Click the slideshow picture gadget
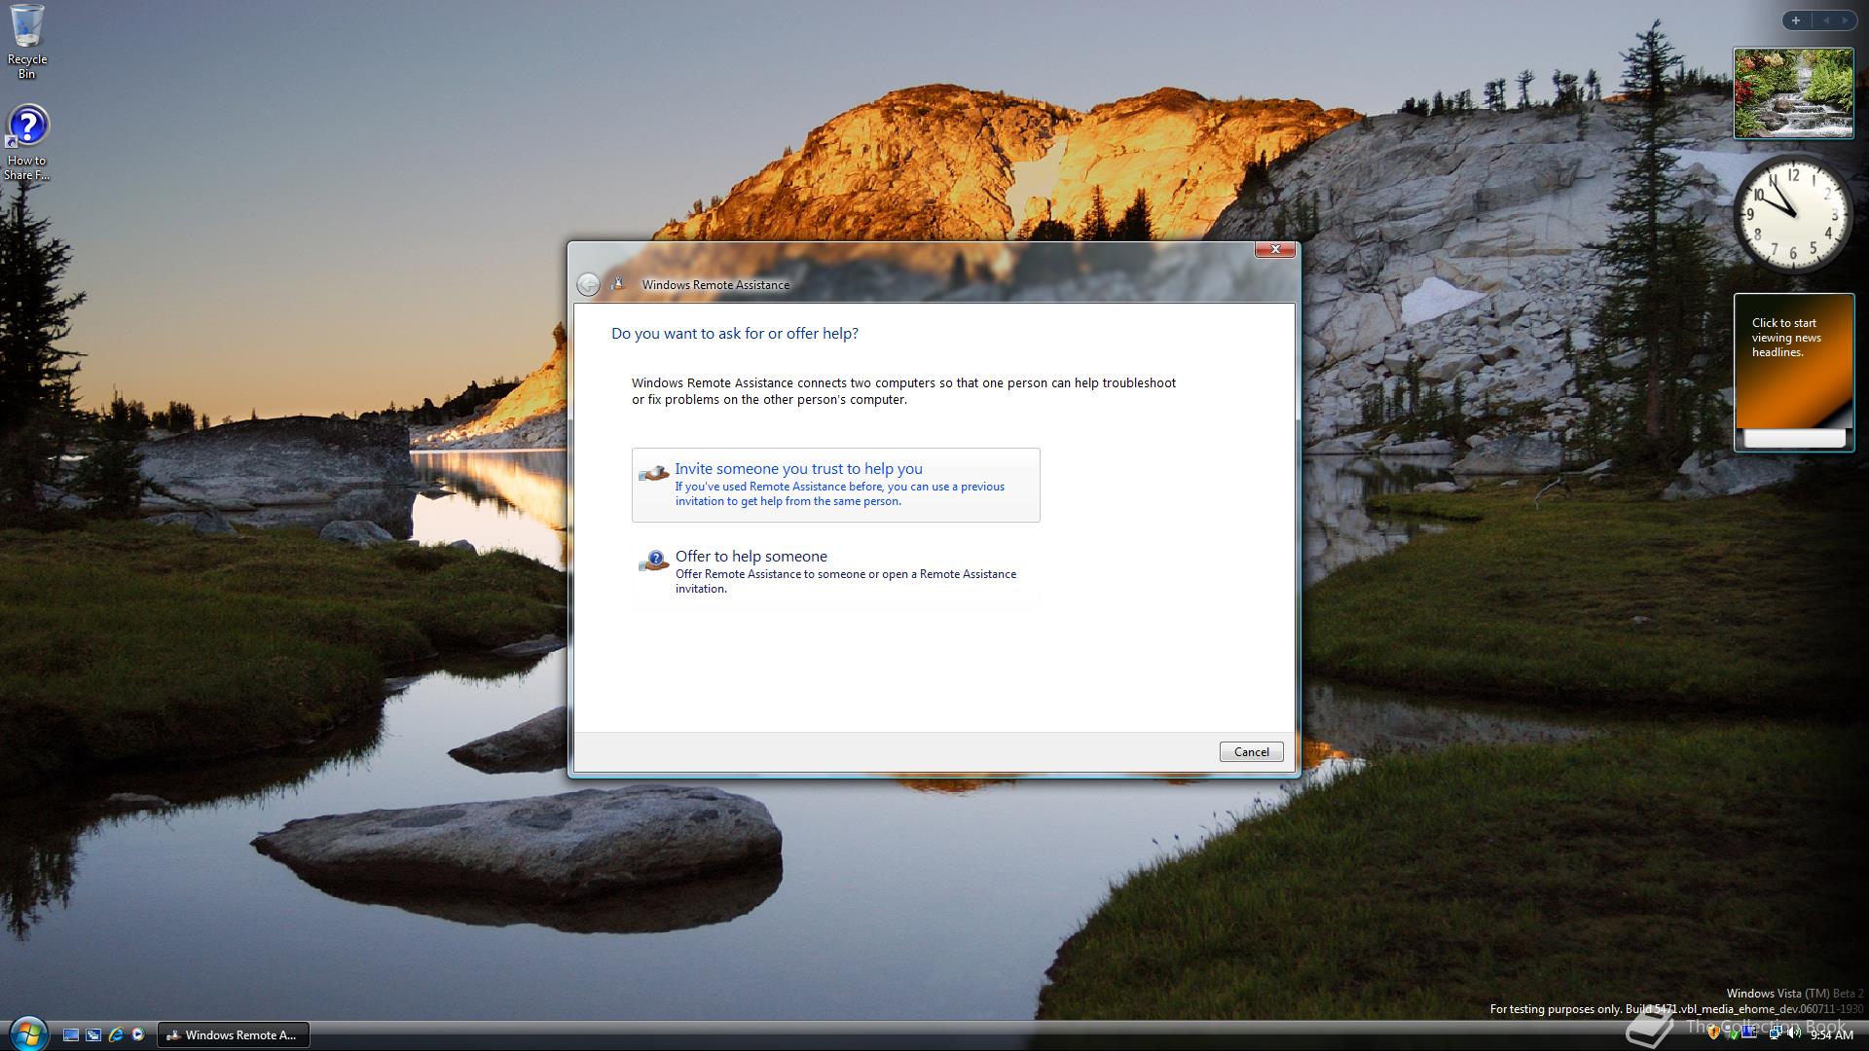The width and height of the screenshot is (1869, 1051). 1793,93
